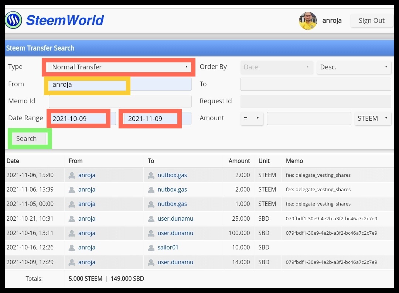Focus the Amount value input field
Image resolution: width=399 pixels, height=293 pixels.
[309, 118]
